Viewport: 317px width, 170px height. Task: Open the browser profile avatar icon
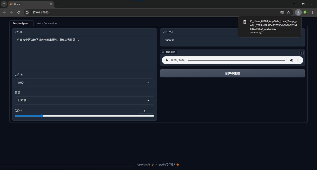pyautogui.click(x=305, y=12)
